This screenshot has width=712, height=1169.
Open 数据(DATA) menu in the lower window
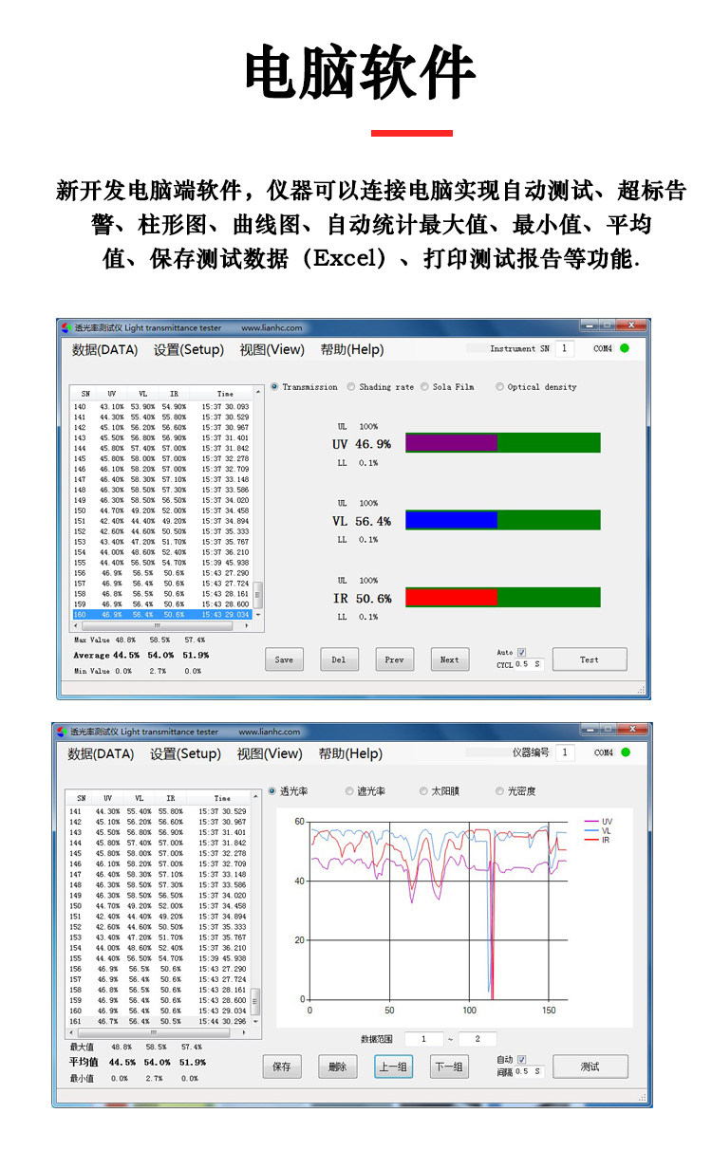[102, 754]
